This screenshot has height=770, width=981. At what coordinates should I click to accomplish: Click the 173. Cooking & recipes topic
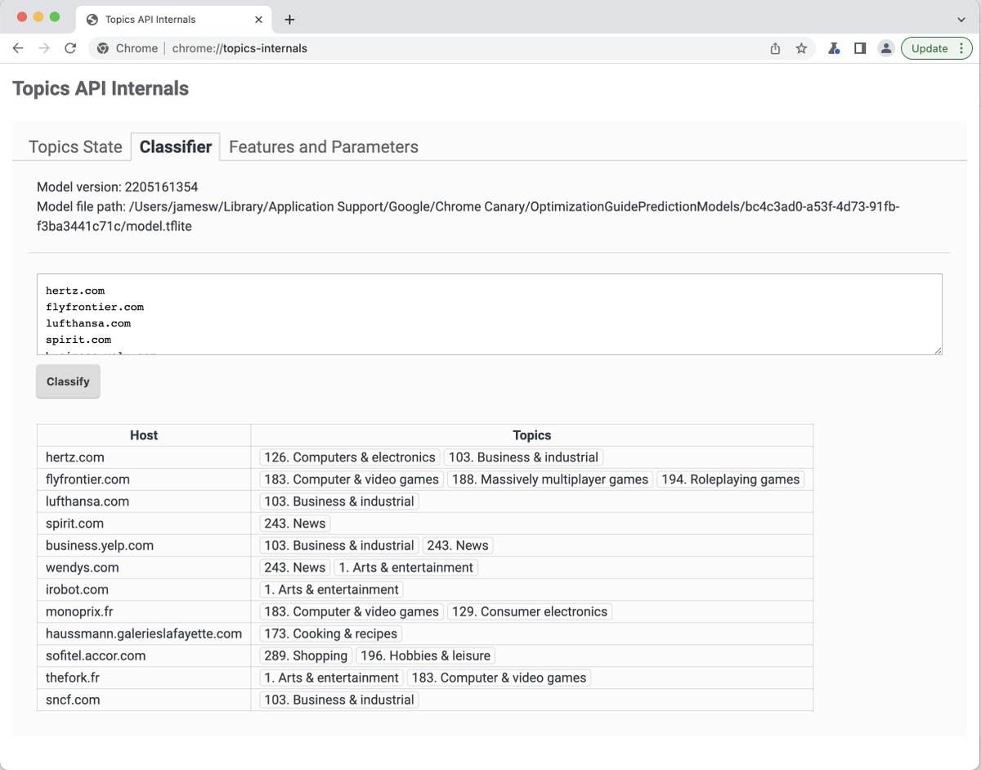(331, 634)
